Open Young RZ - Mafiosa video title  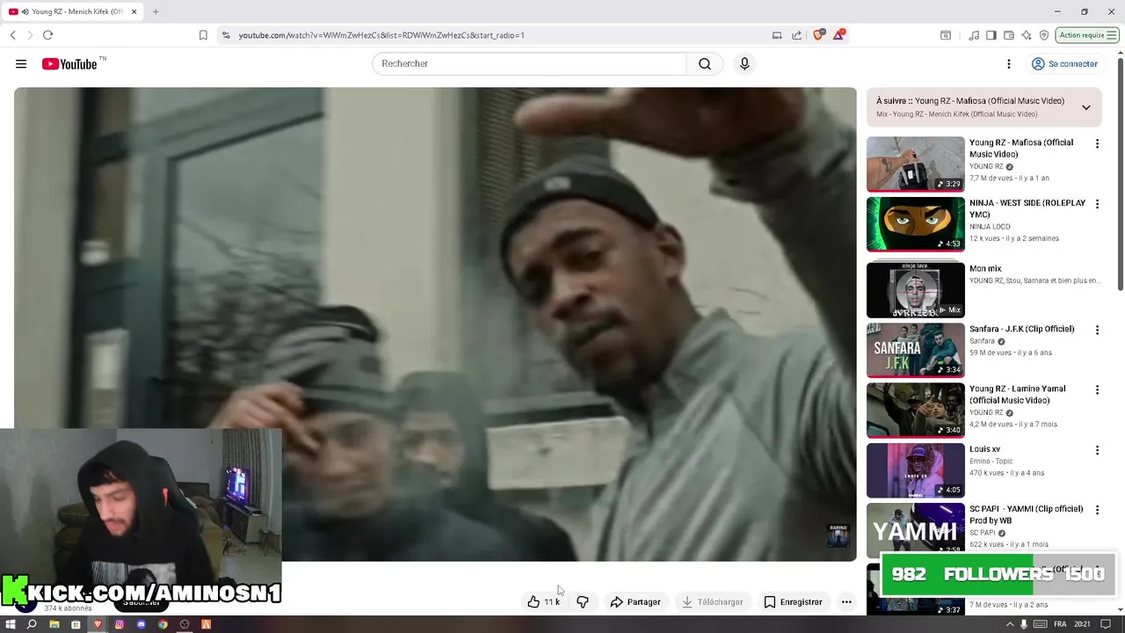click(x=1021, y=149)
